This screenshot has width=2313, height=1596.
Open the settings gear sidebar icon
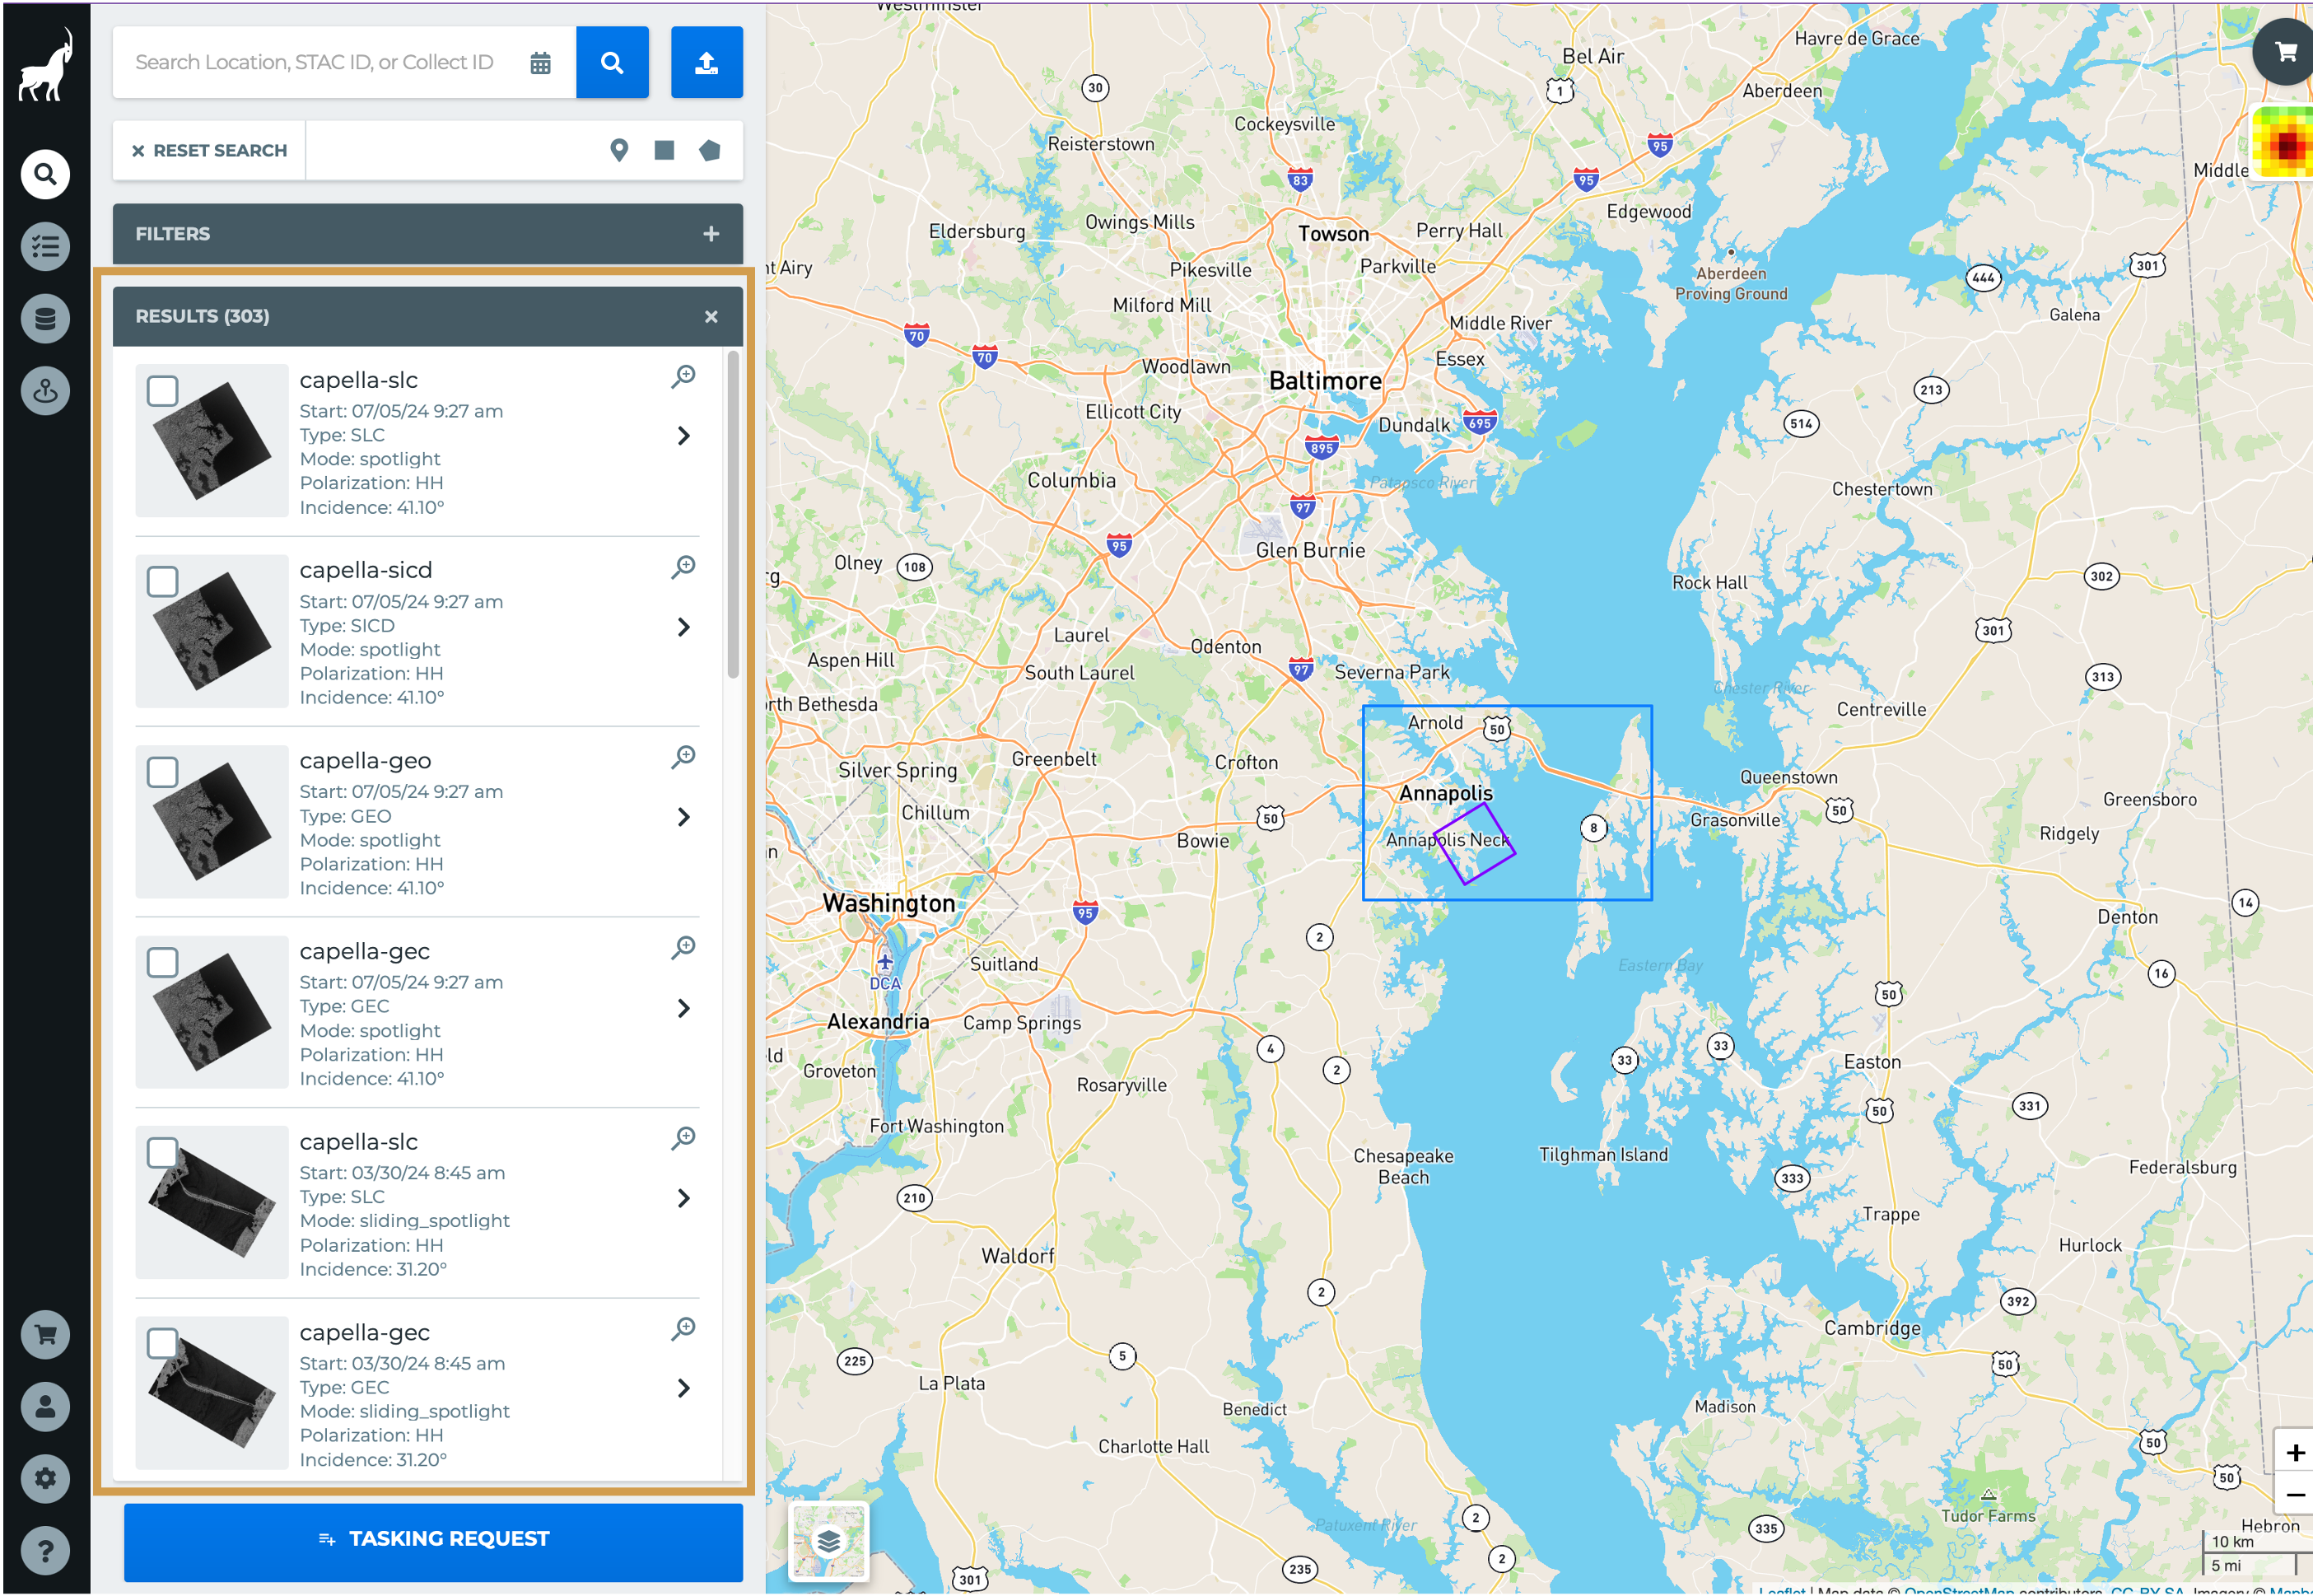click(x=45, y=1479)
